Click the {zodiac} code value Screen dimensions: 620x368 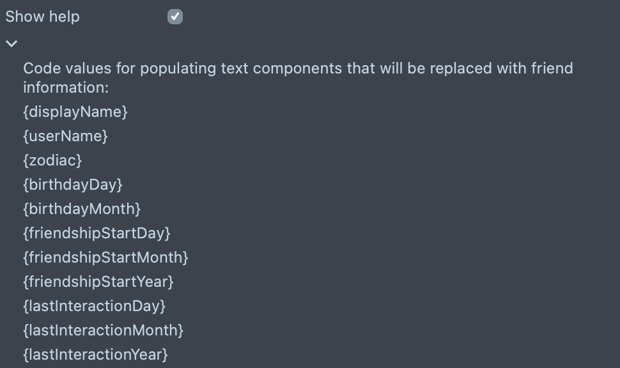point(52,160)
